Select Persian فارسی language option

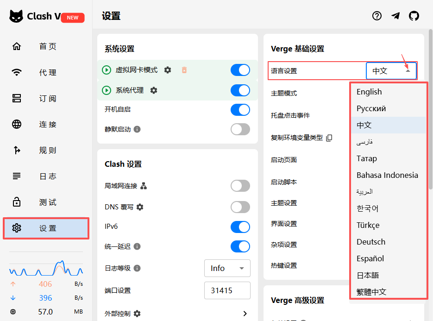[x=389, y=142]
